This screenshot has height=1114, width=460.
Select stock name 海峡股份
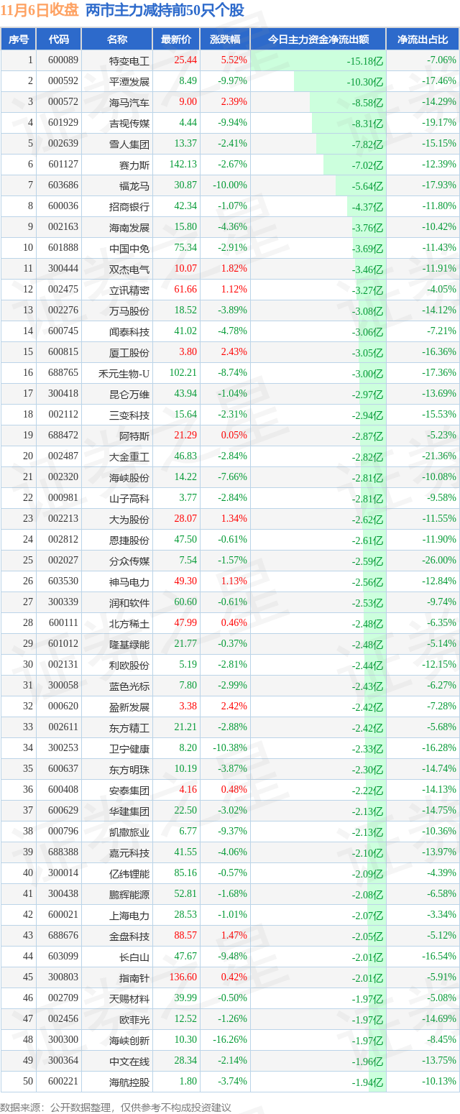pos(129,477)
